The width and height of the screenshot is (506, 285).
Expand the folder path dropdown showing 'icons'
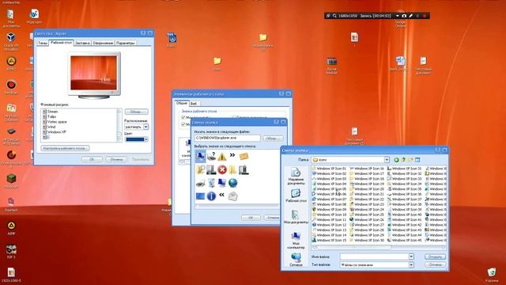pos(387,160)
